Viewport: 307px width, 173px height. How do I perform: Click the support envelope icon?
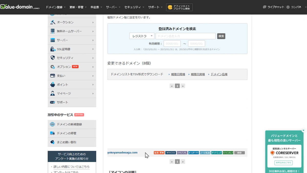click(x=53, y=102)
